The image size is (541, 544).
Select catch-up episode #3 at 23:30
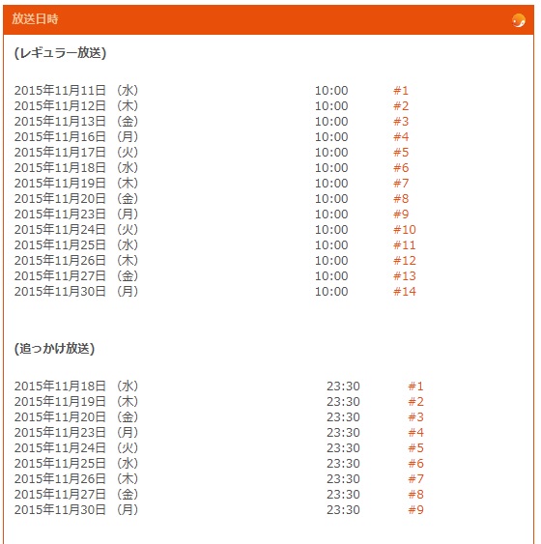415,417
